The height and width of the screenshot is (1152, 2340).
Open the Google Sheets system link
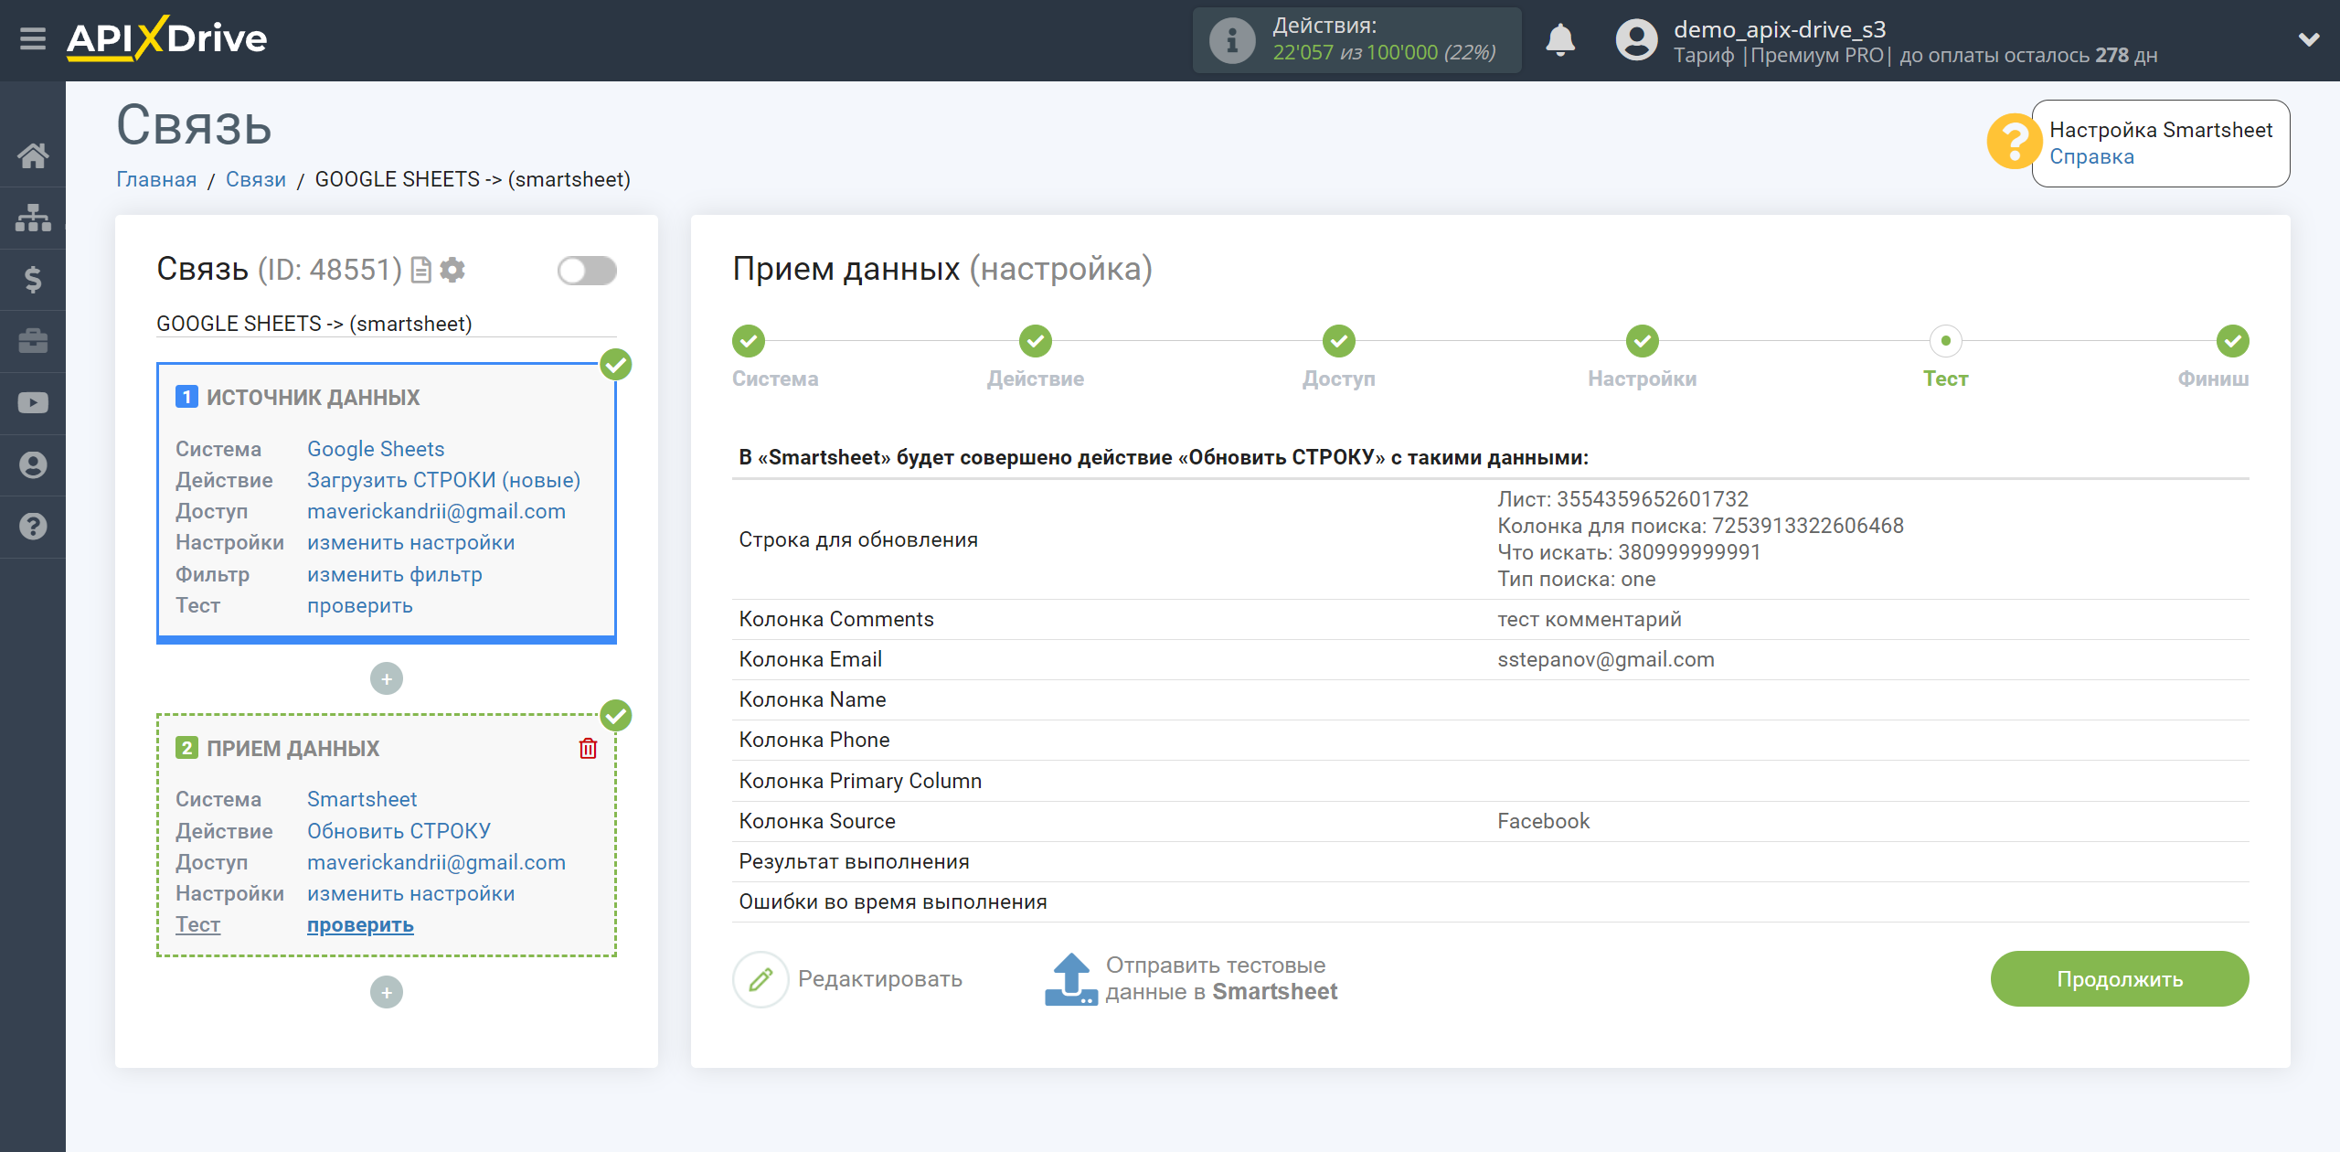pos(376,449)
